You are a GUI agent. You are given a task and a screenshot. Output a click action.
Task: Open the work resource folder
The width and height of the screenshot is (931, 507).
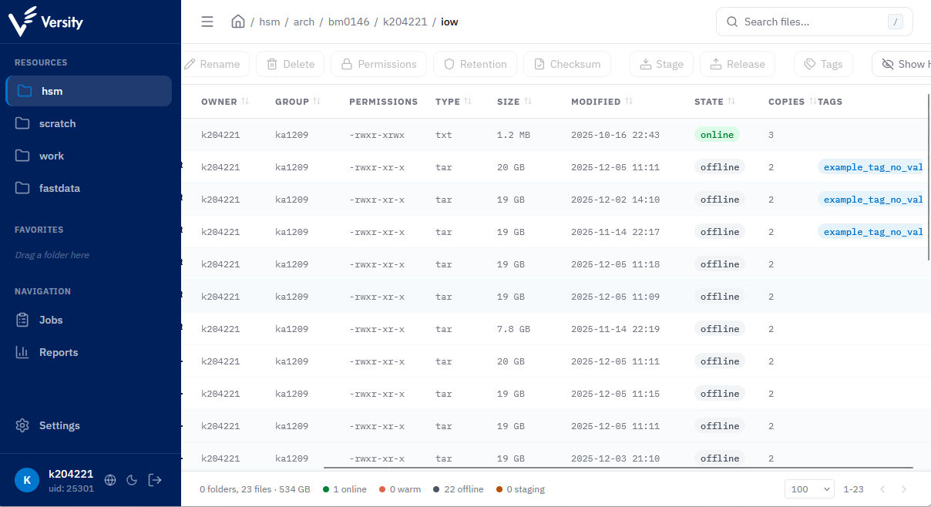pos(89,156)
